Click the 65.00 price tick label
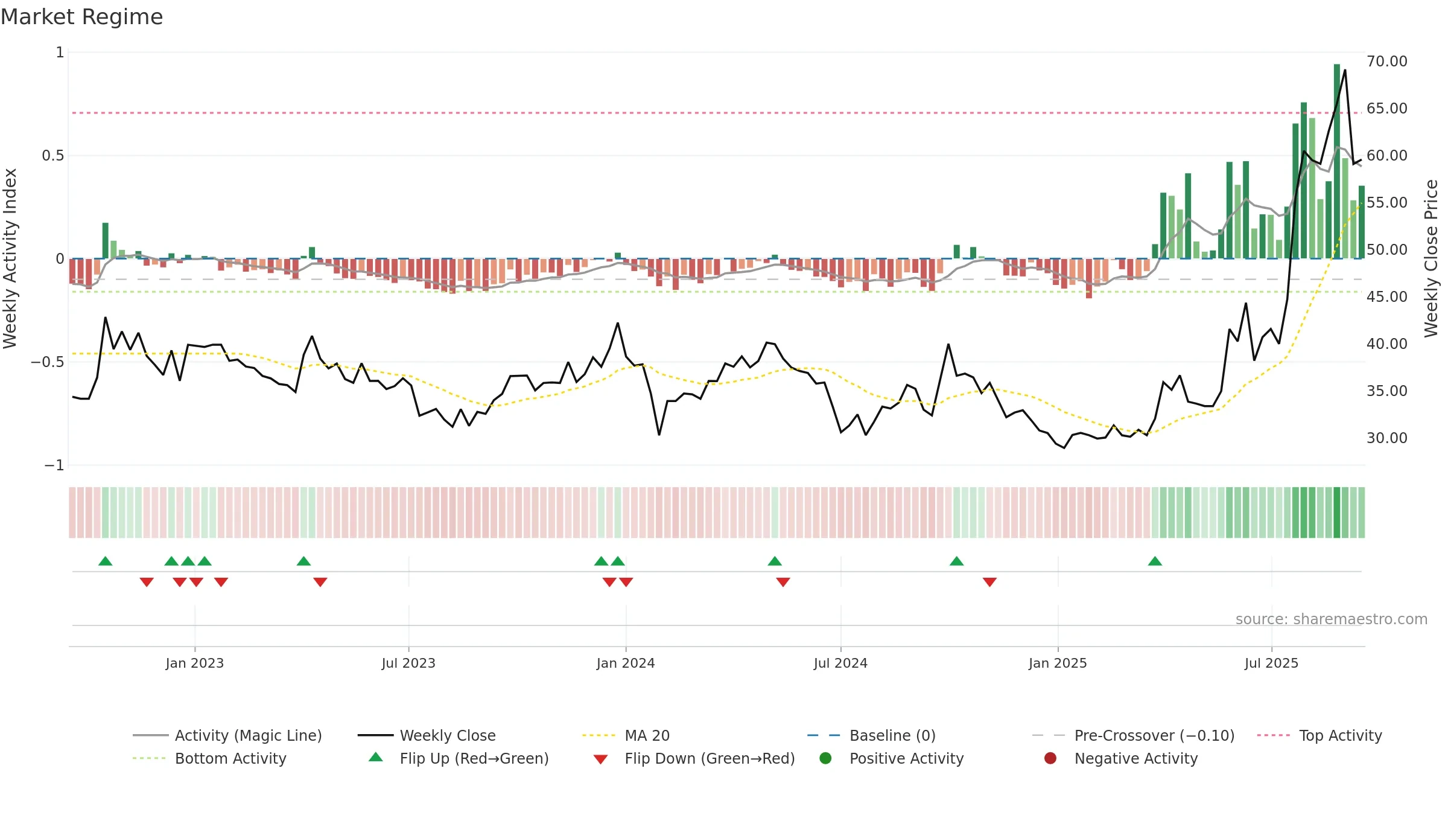This screenshot has height=815, width=1448. [x=1387, y=109]
